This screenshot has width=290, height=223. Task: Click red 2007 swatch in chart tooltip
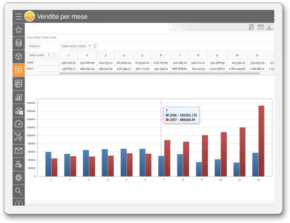167,120
